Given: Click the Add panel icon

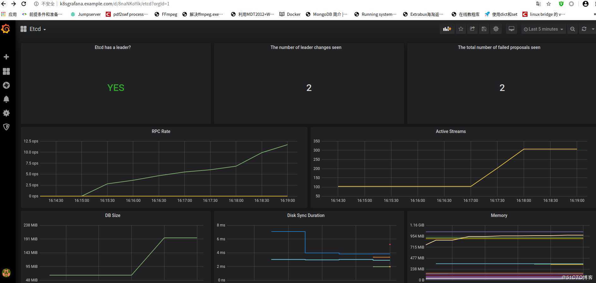Looking at the screenshot, I should click(x=447, y=29).
